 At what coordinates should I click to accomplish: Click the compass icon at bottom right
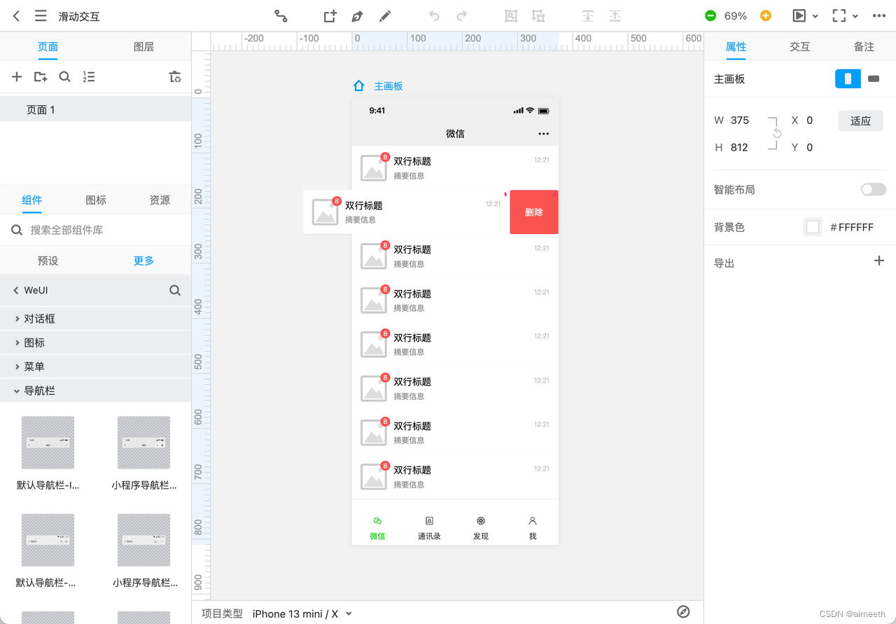(x=684, y=611)
